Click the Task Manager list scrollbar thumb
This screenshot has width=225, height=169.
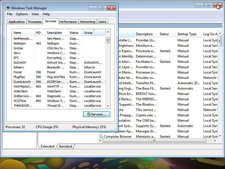tap(108, 40)
